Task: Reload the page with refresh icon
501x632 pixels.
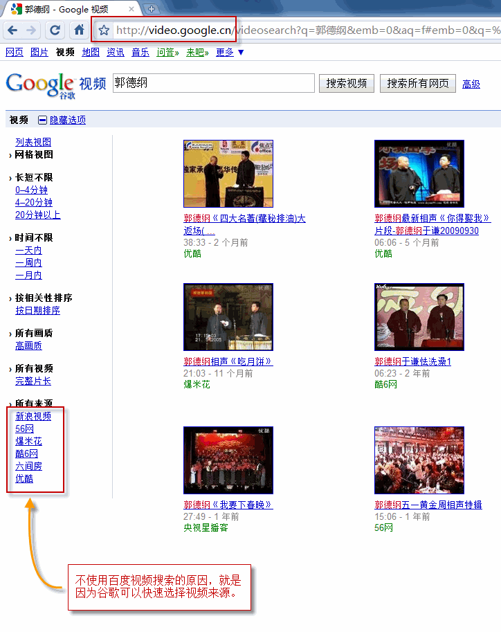Action: 55,30
